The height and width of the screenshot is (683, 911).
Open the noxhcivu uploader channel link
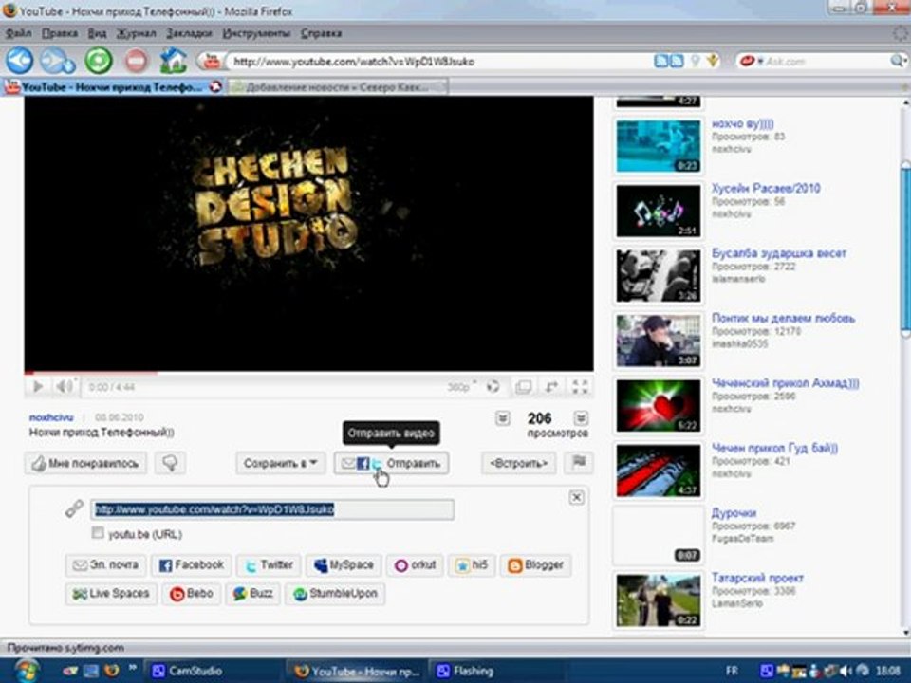(x=51, y=417)
